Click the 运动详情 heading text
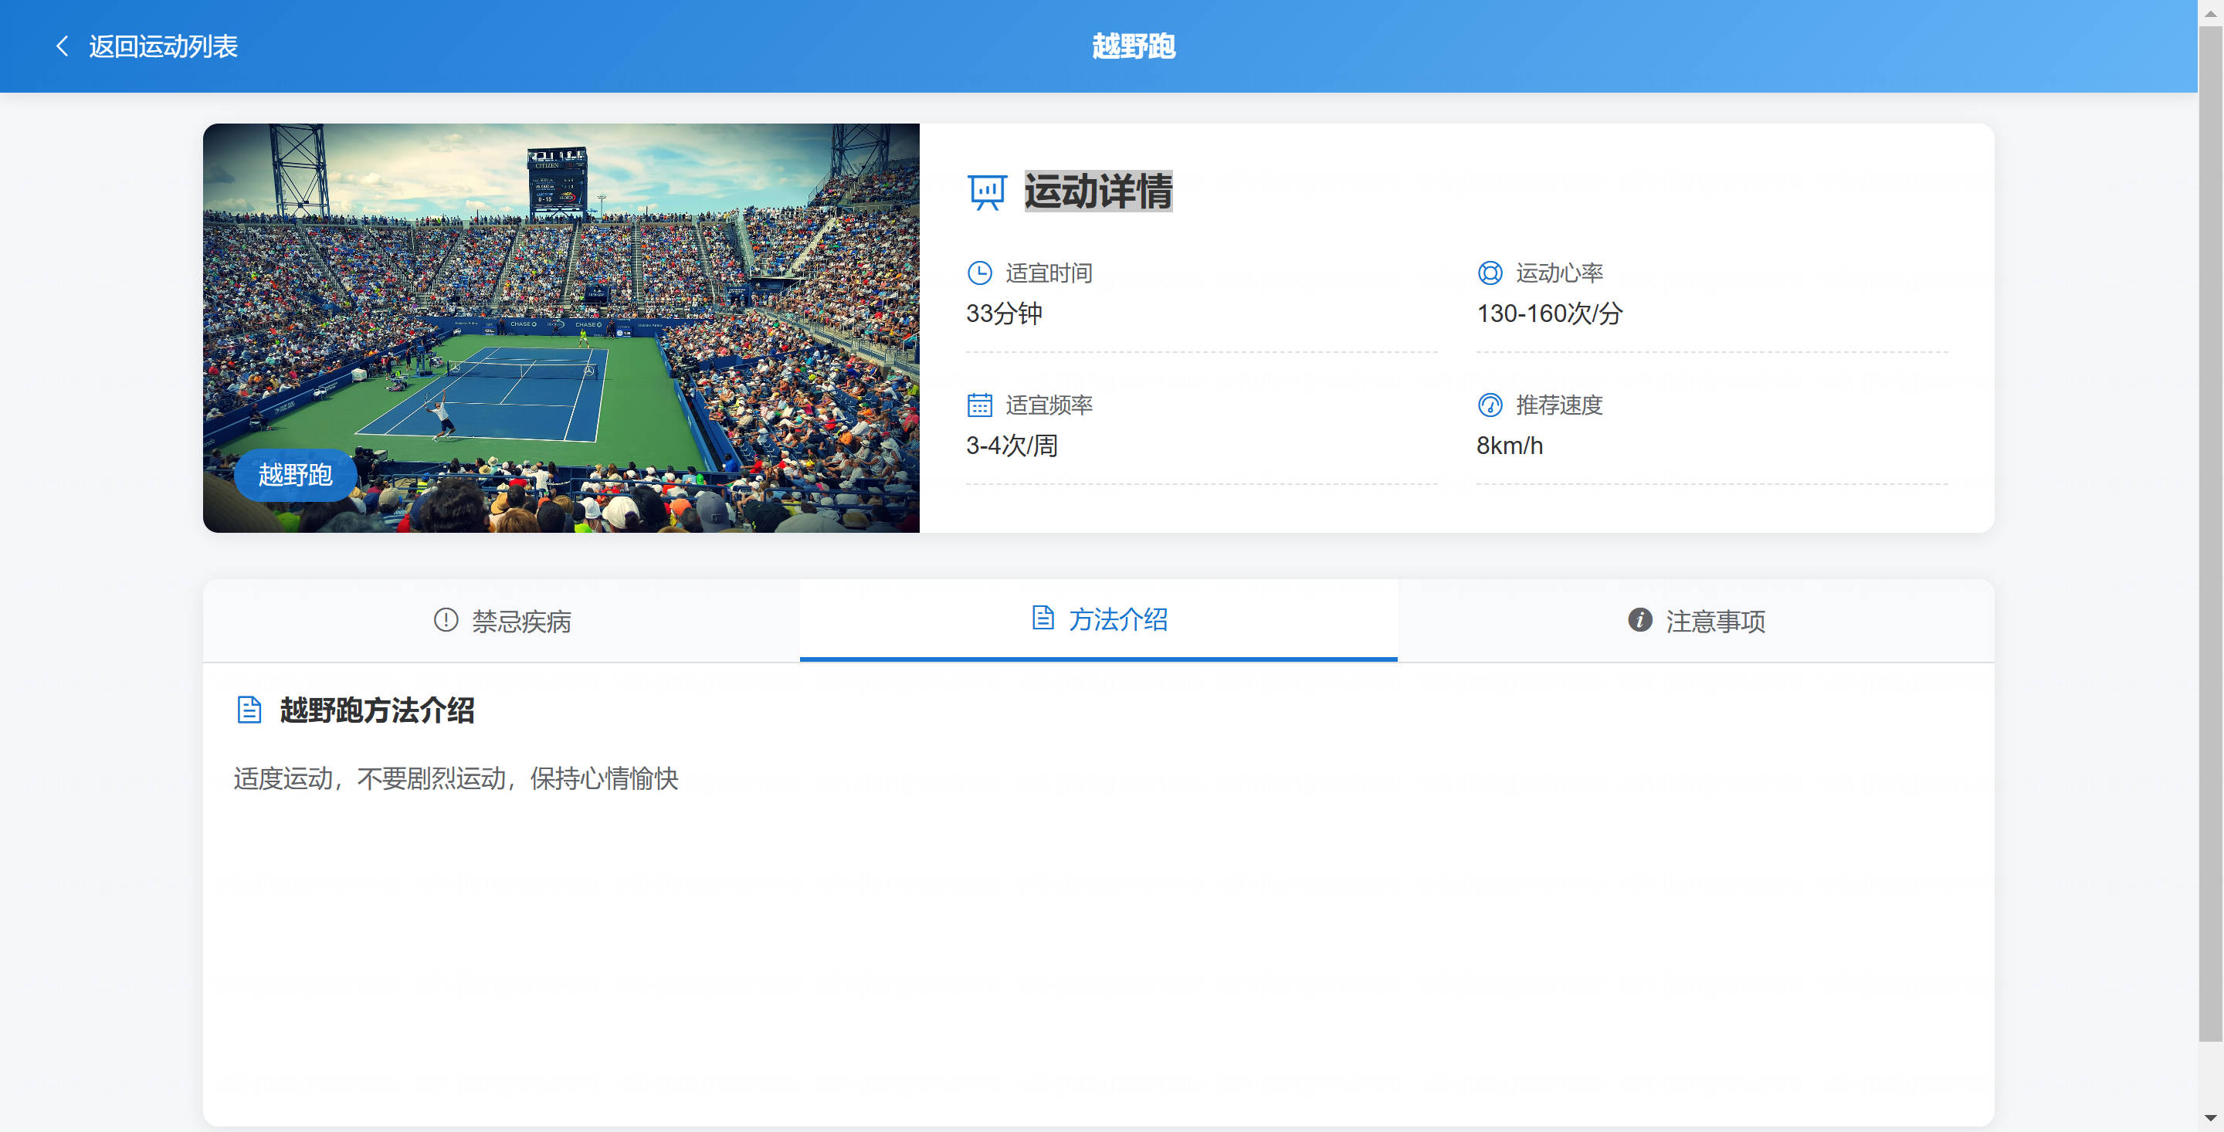The width and height of the screenshot is (2224, 1132). (1098, 191)
